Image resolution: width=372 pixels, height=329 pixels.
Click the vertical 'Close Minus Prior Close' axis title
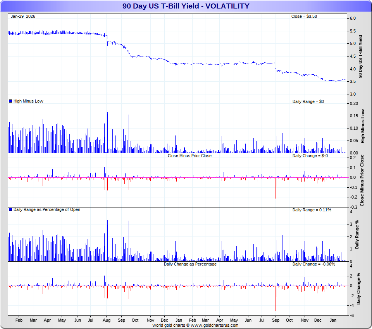point(362,180)
